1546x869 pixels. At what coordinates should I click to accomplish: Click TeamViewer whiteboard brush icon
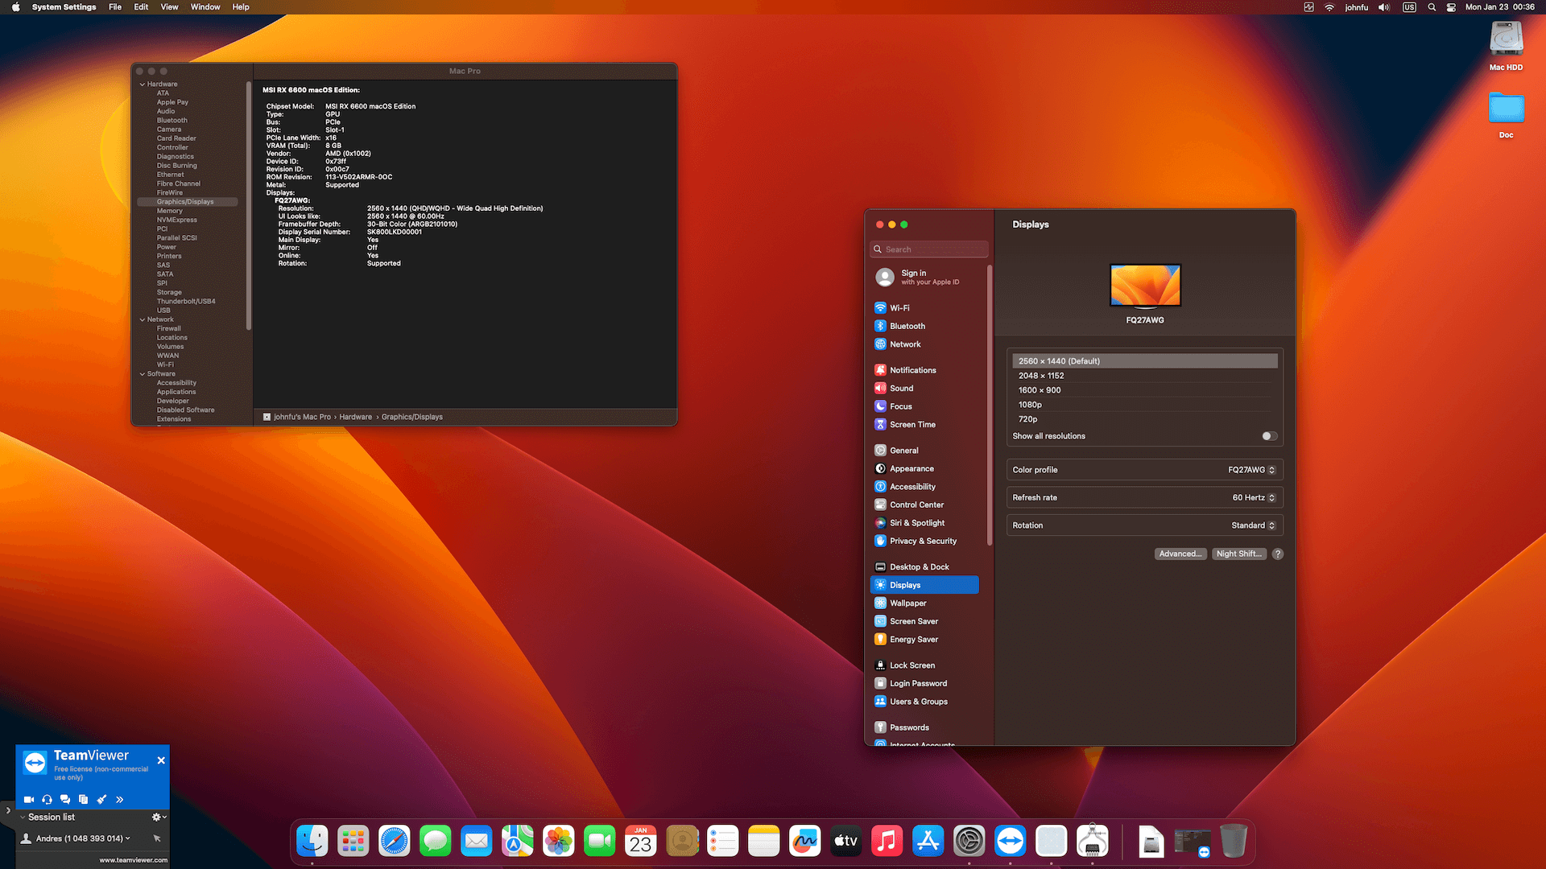click(x=101, y=800)
